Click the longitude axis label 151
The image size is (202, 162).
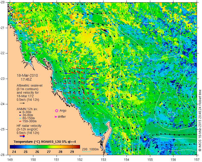(x=57, y=159)
